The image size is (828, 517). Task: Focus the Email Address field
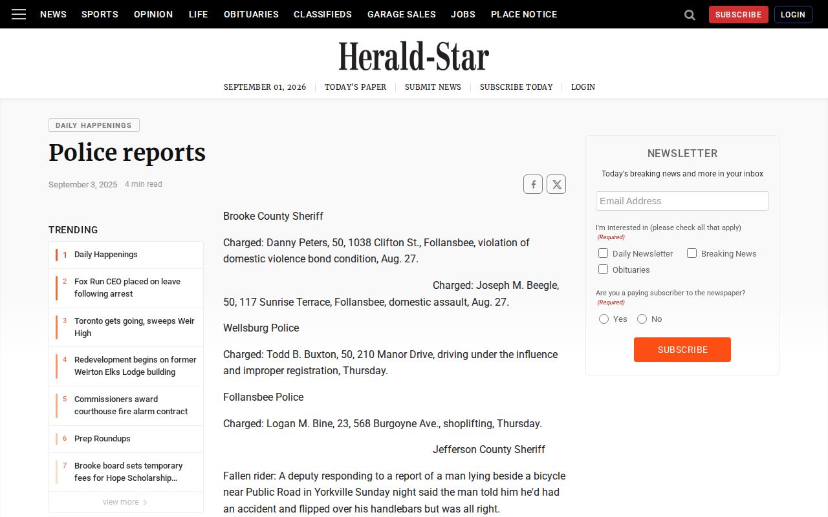pyautogui.click(x=682, y=201)
